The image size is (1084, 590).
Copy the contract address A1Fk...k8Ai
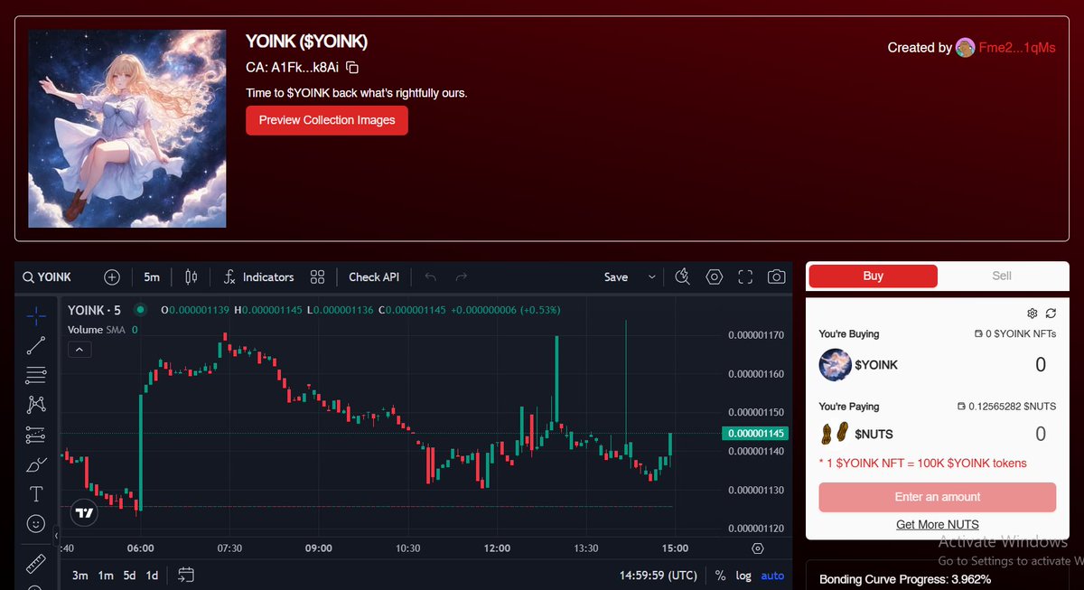click(353, 68)
